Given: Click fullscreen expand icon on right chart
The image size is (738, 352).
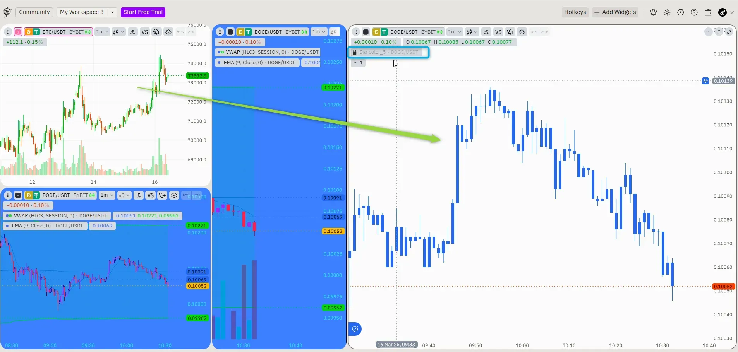Looking at the screenshot, I should (x=729, y=32).
